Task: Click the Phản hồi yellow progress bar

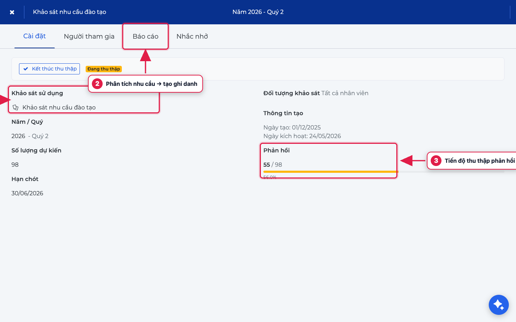Action: tap(331, 172)
